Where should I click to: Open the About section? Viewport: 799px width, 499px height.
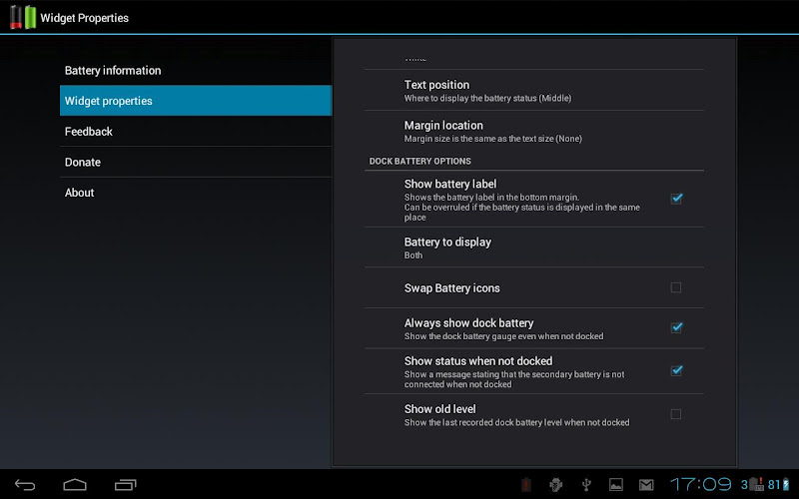pos(196,193)
